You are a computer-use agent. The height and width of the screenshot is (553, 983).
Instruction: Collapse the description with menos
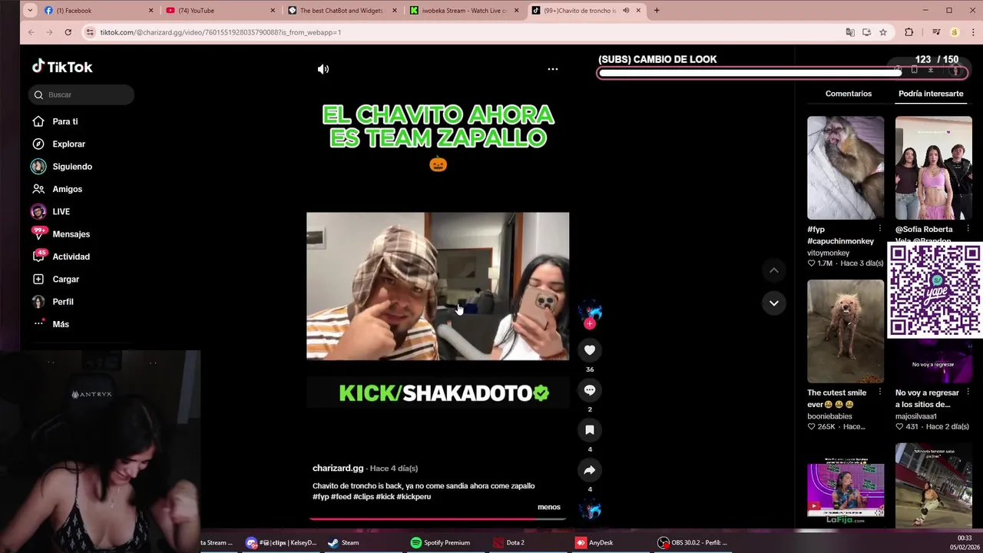point(549,507)
